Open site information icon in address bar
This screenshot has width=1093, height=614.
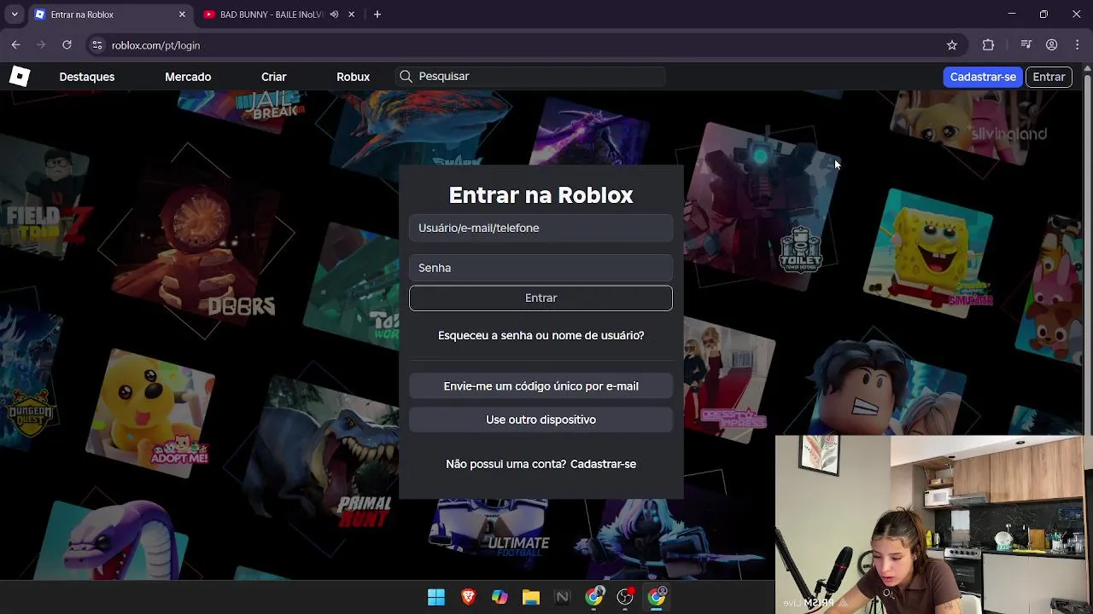(96, 45)
